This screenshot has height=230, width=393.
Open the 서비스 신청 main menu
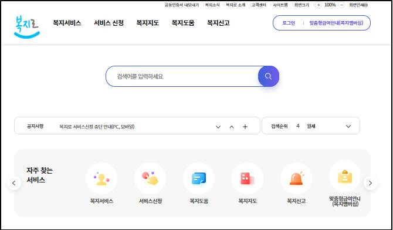(109, 23)
